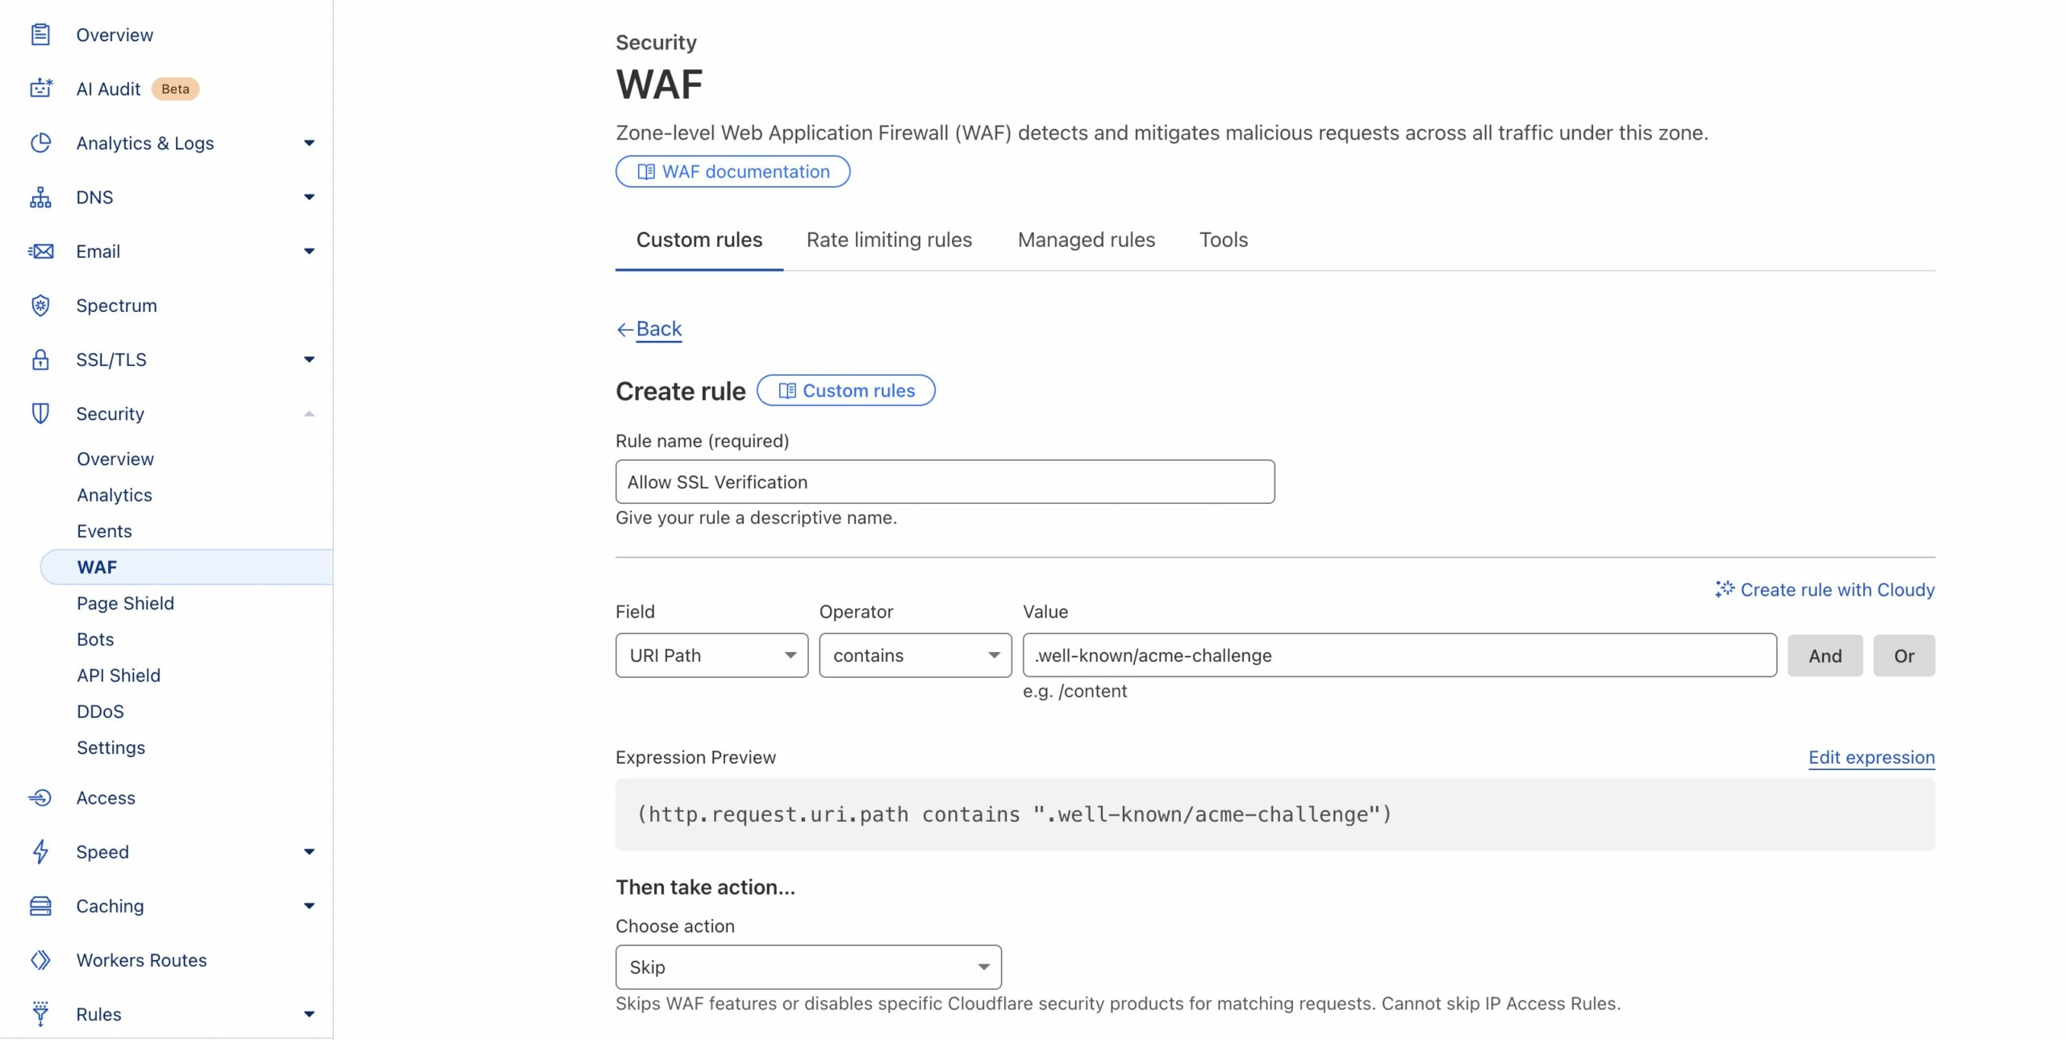This screenshot has width=2065, height=1040.
Task: Click the Workers Routes diamond icon
Action: 40,960
